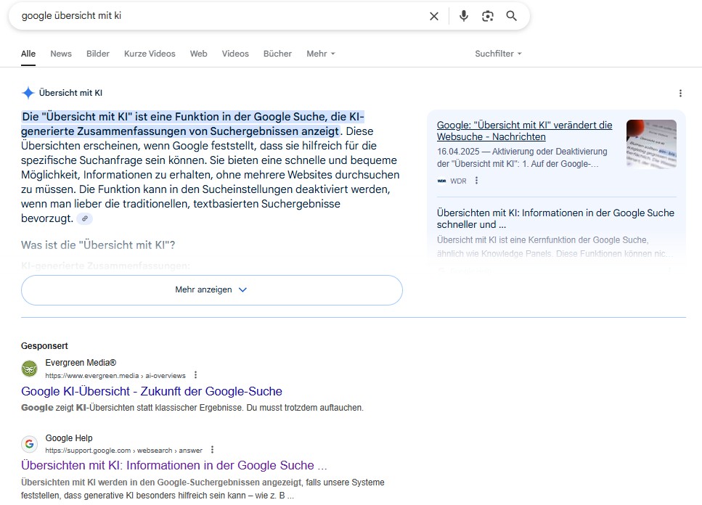The width and height of the screenshot is (702, 505).
Task: Open the Kurze Videos tab
Action: point(150,54)
